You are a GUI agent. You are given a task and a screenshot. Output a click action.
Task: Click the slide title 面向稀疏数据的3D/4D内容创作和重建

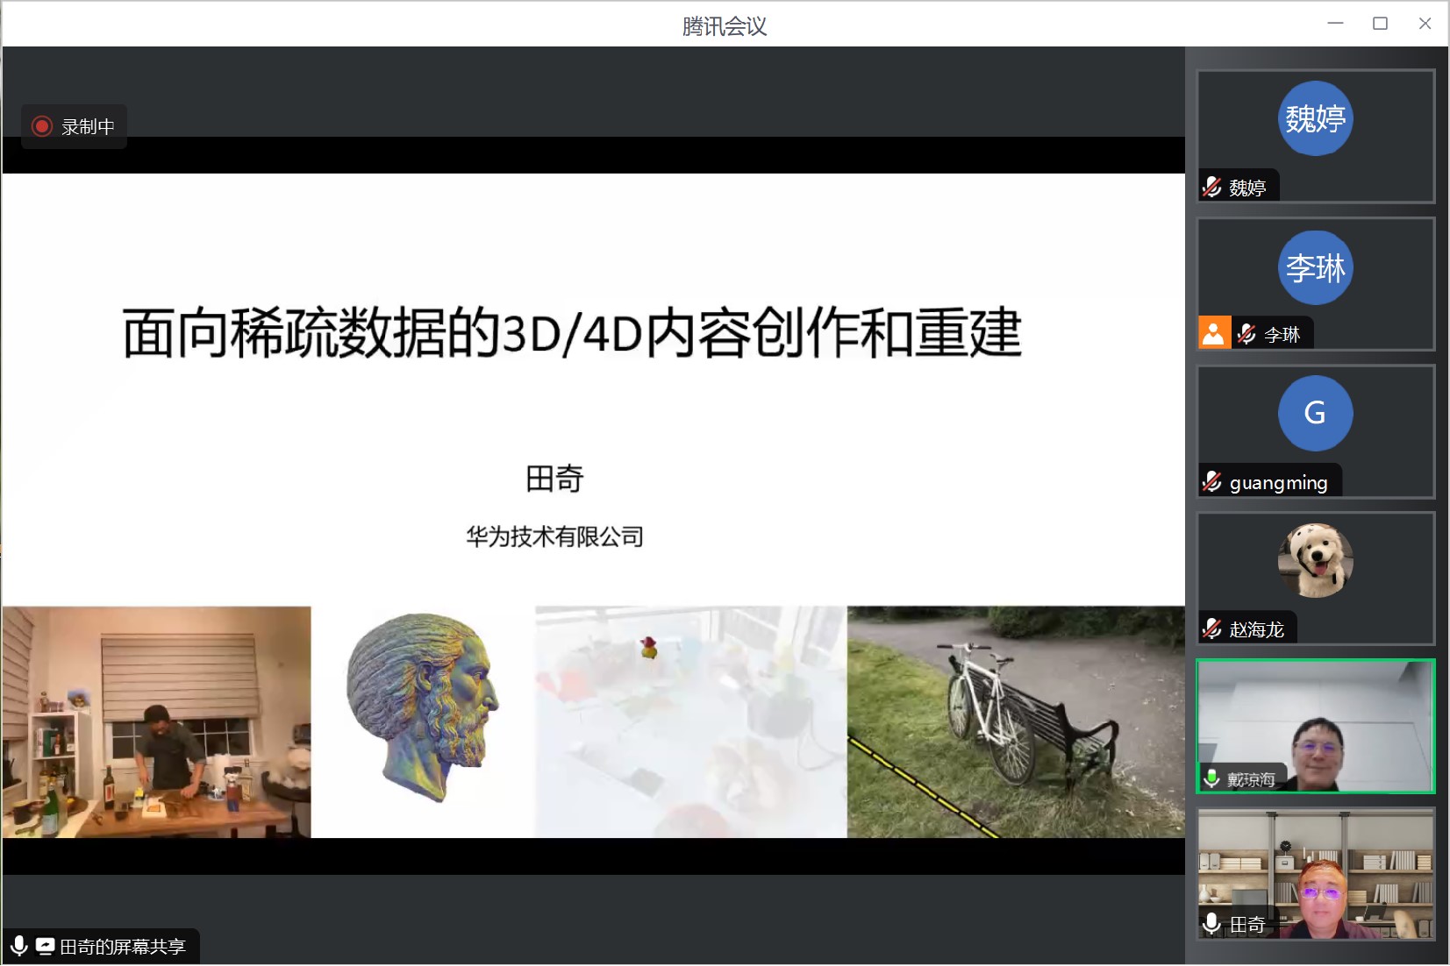pyautogui.click(x=572, y=333)
